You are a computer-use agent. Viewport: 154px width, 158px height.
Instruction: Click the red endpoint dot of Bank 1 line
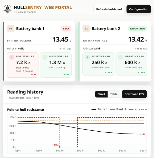(x=144, y=134)
